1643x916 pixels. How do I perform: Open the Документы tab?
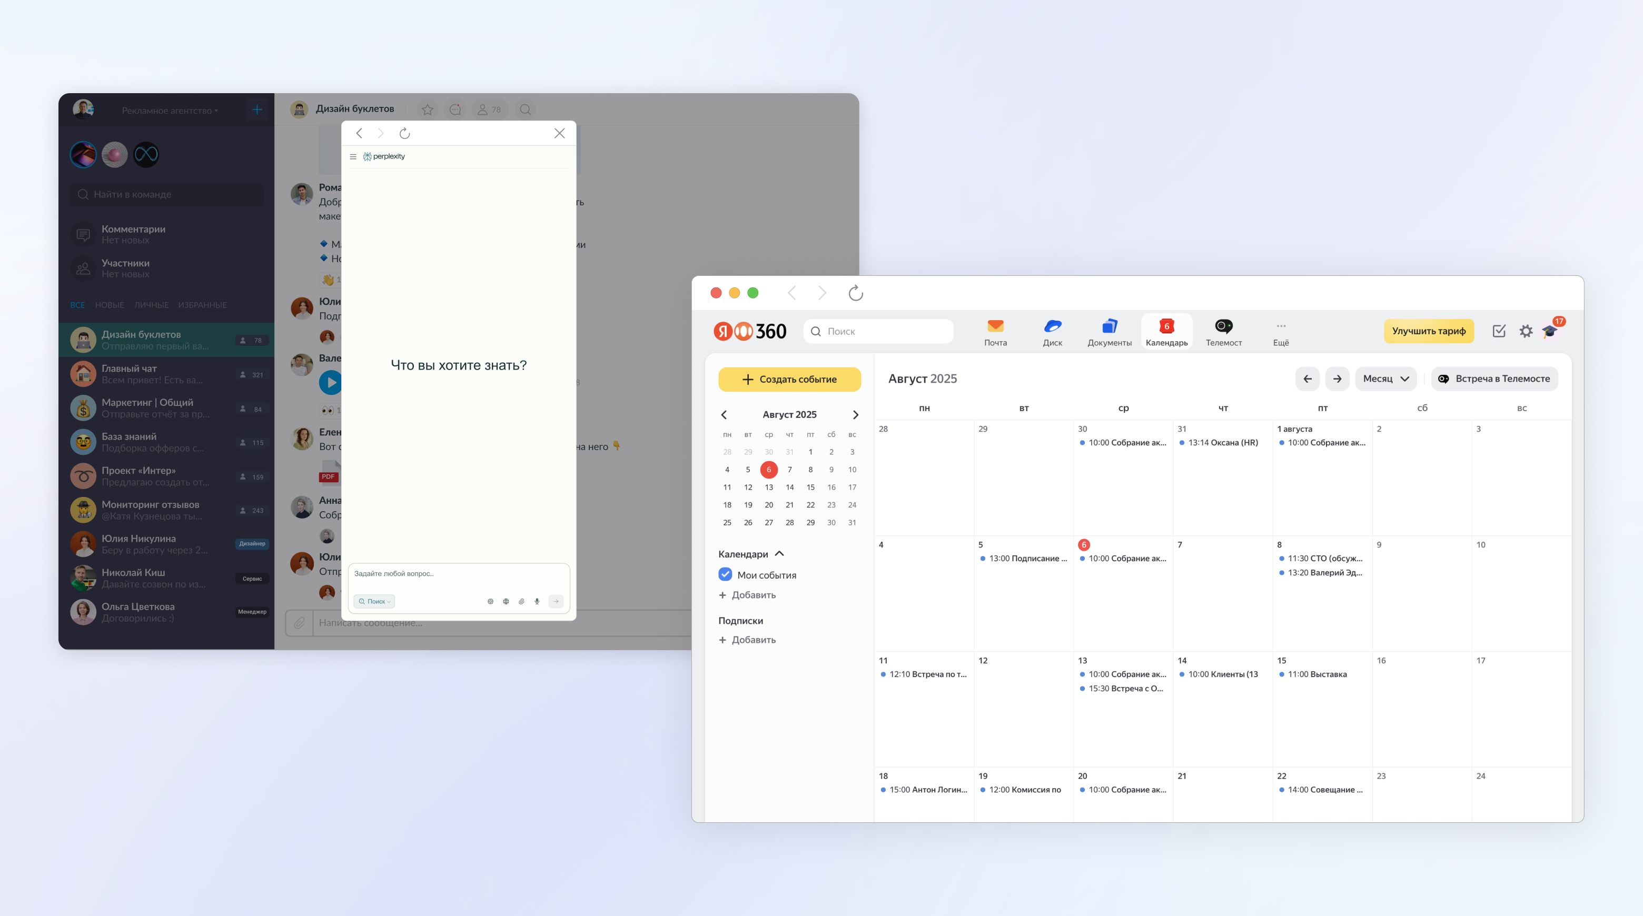pos(1109,332)
